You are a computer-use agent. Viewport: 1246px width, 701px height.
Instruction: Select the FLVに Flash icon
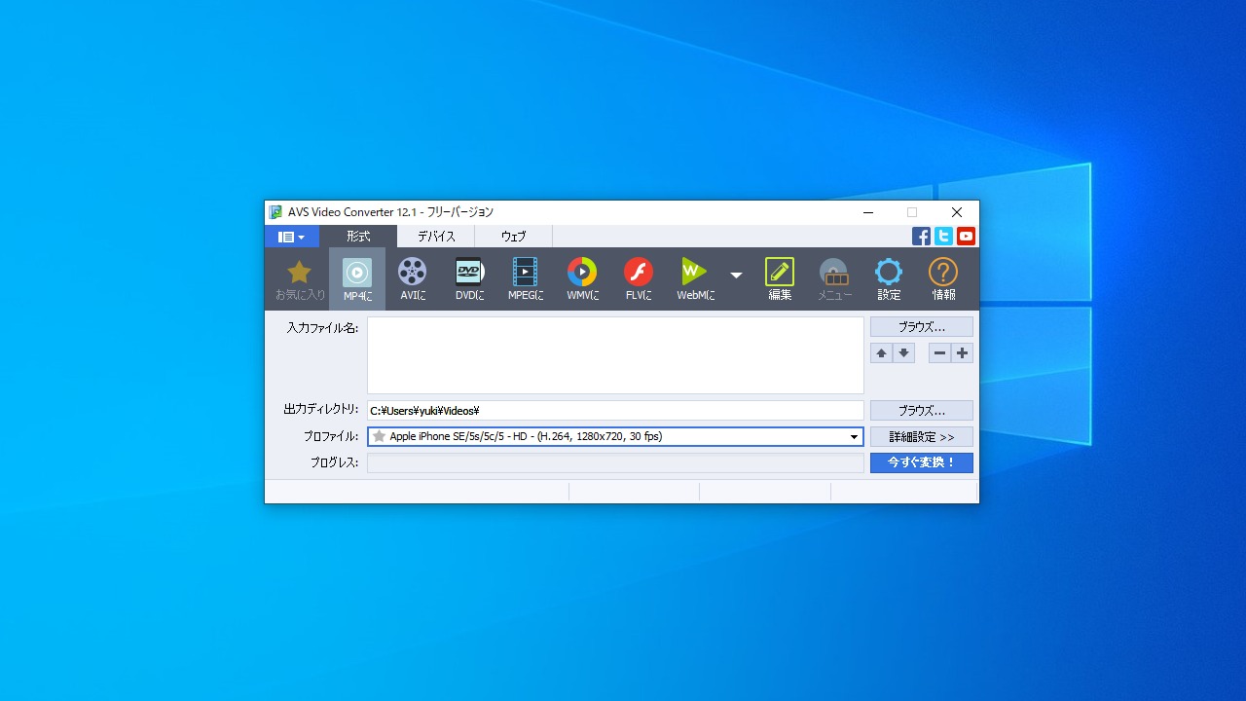639,279
